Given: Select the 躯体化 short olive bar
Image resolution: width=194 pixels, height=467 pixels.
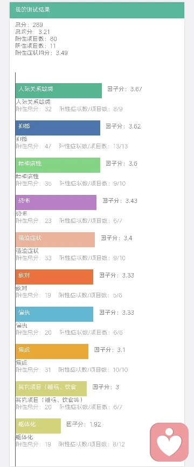Looking at the screenshot, I should [x=38, y=425].
